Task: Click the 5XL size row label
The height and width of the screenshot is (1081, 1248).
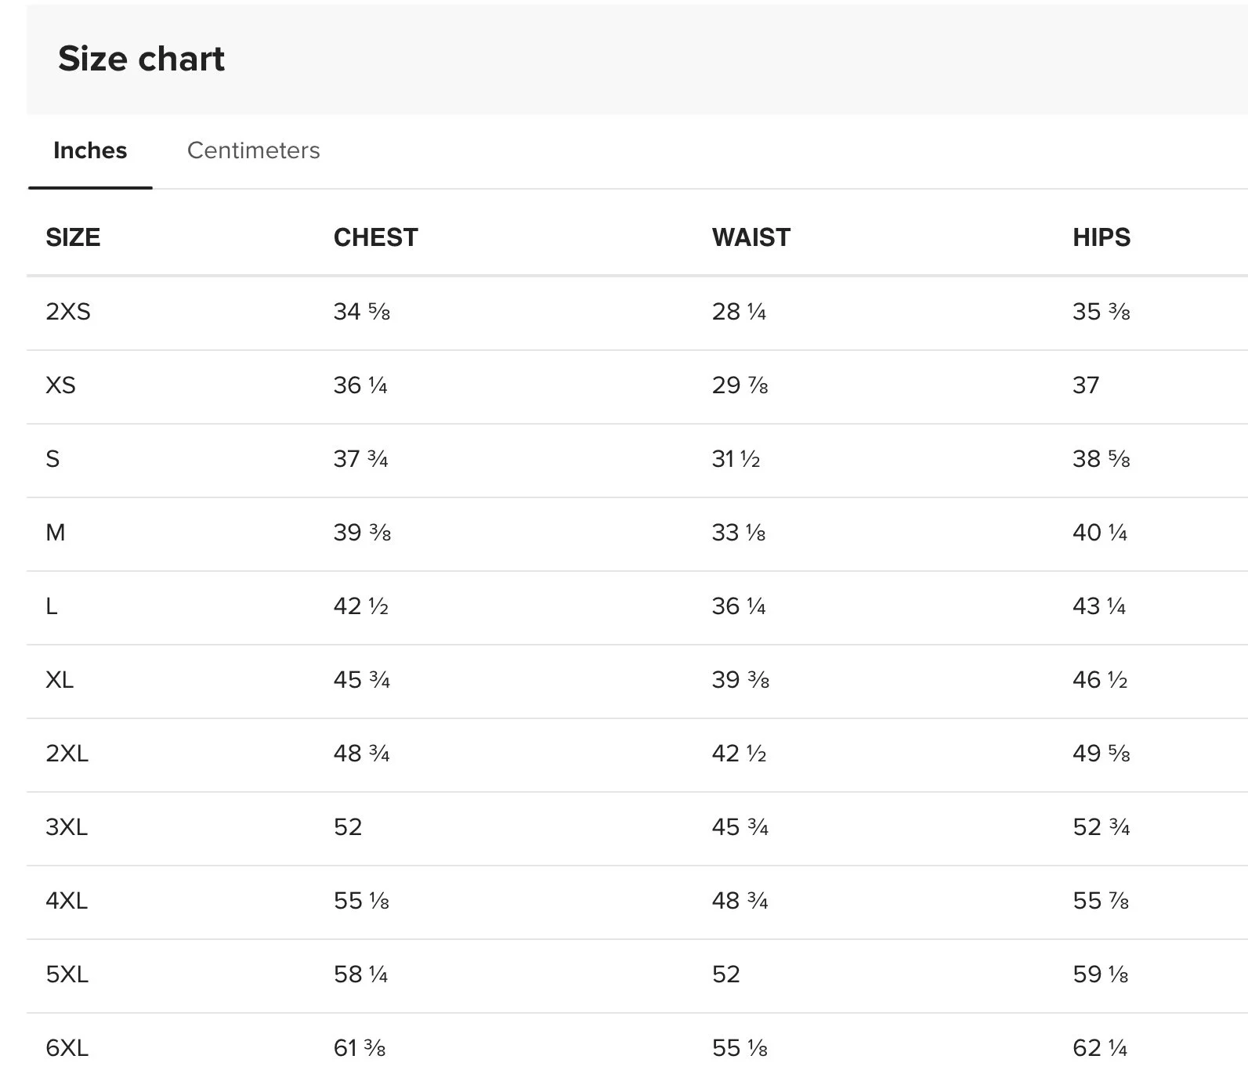Action: pyautogui.click(x=67, y=974)
